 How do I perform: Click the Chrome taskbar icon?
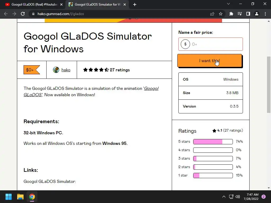[x=32, y=197]
